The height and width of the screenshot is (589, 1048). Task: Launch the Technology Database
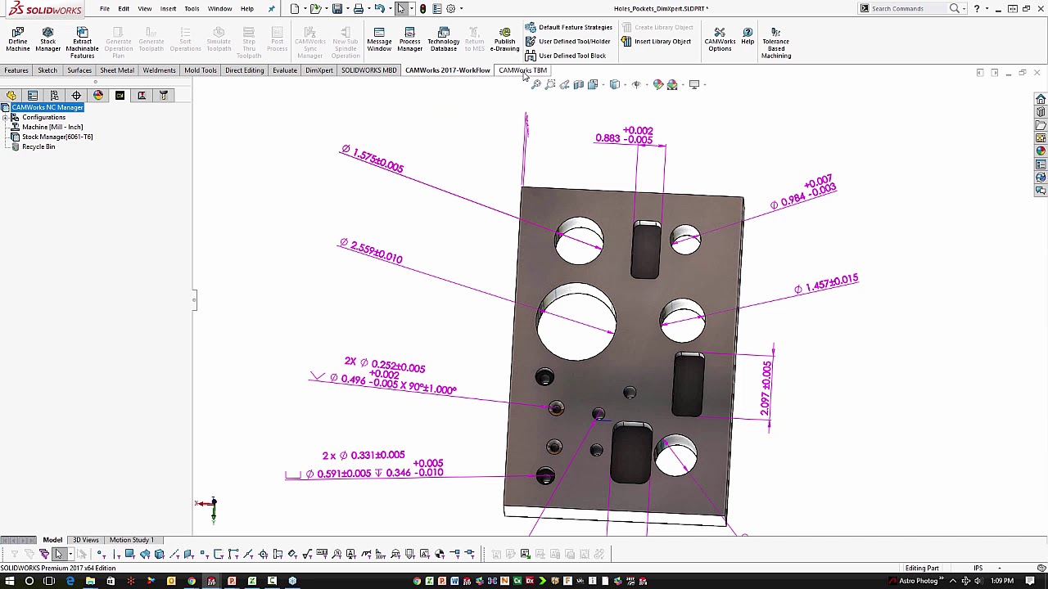443,41
